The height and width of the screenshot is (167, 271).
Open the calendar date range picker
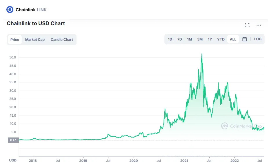(x=245, y=39)
